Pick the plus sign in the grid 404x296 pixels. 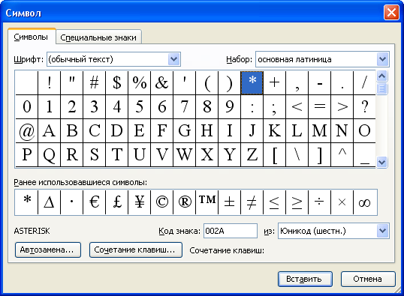[274, 83]
